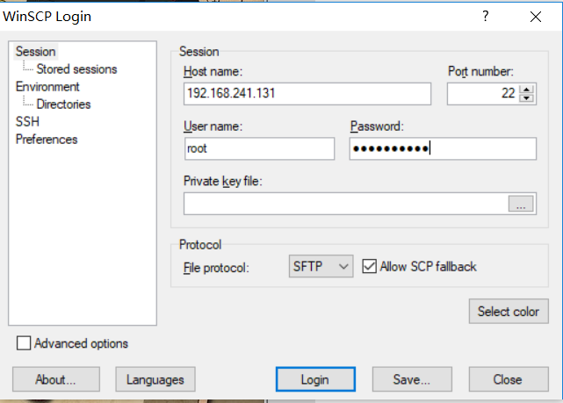Click the help question mark icon
This screenshot has width=563, height=403.
(x=486, y=16)
